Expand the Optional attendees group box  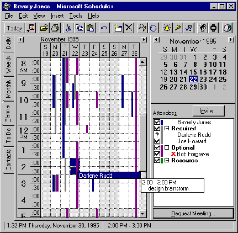(167, 147)
